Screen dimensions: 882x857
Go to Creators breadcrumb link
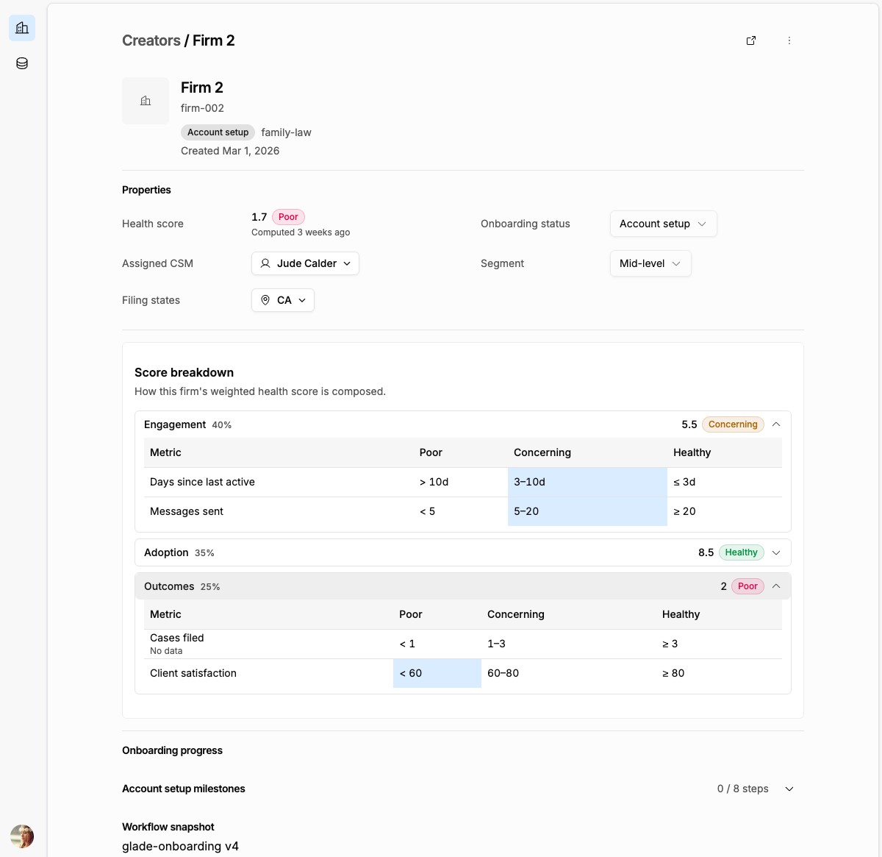(x=151, y=40)
